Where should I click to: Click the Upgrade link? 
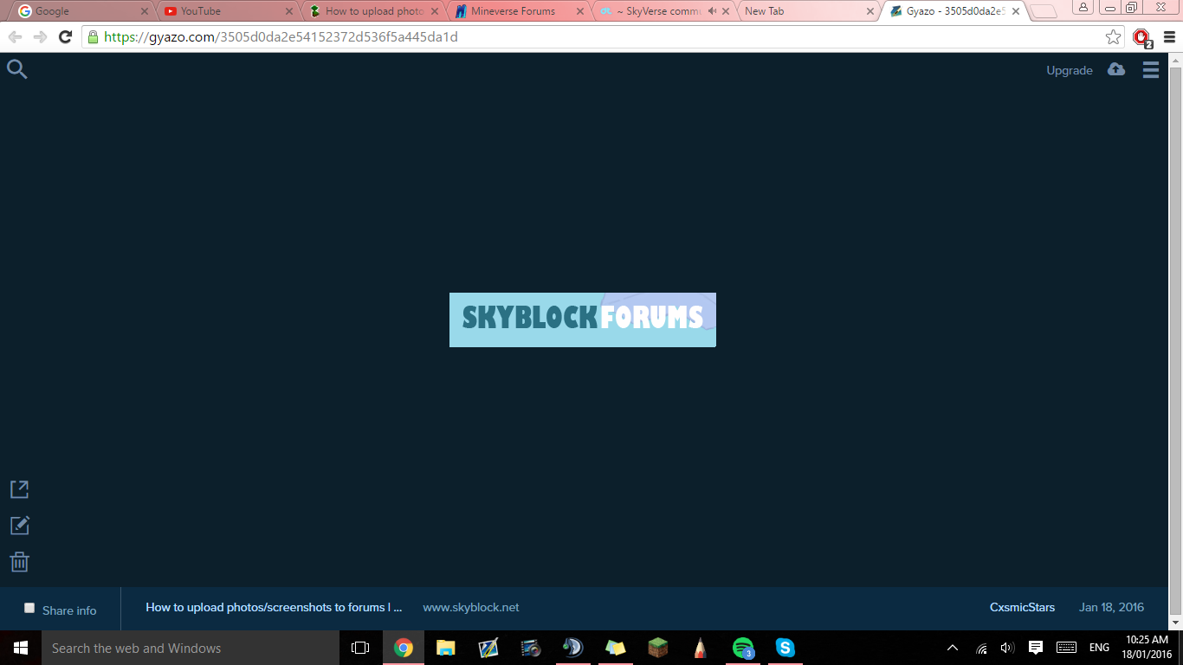(1070, 70)
